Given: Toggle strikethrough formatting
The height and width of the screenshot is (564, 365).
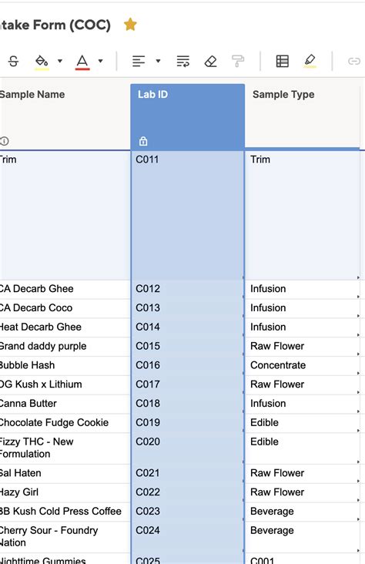Looking at the screenshot, I should coord(13,61).
